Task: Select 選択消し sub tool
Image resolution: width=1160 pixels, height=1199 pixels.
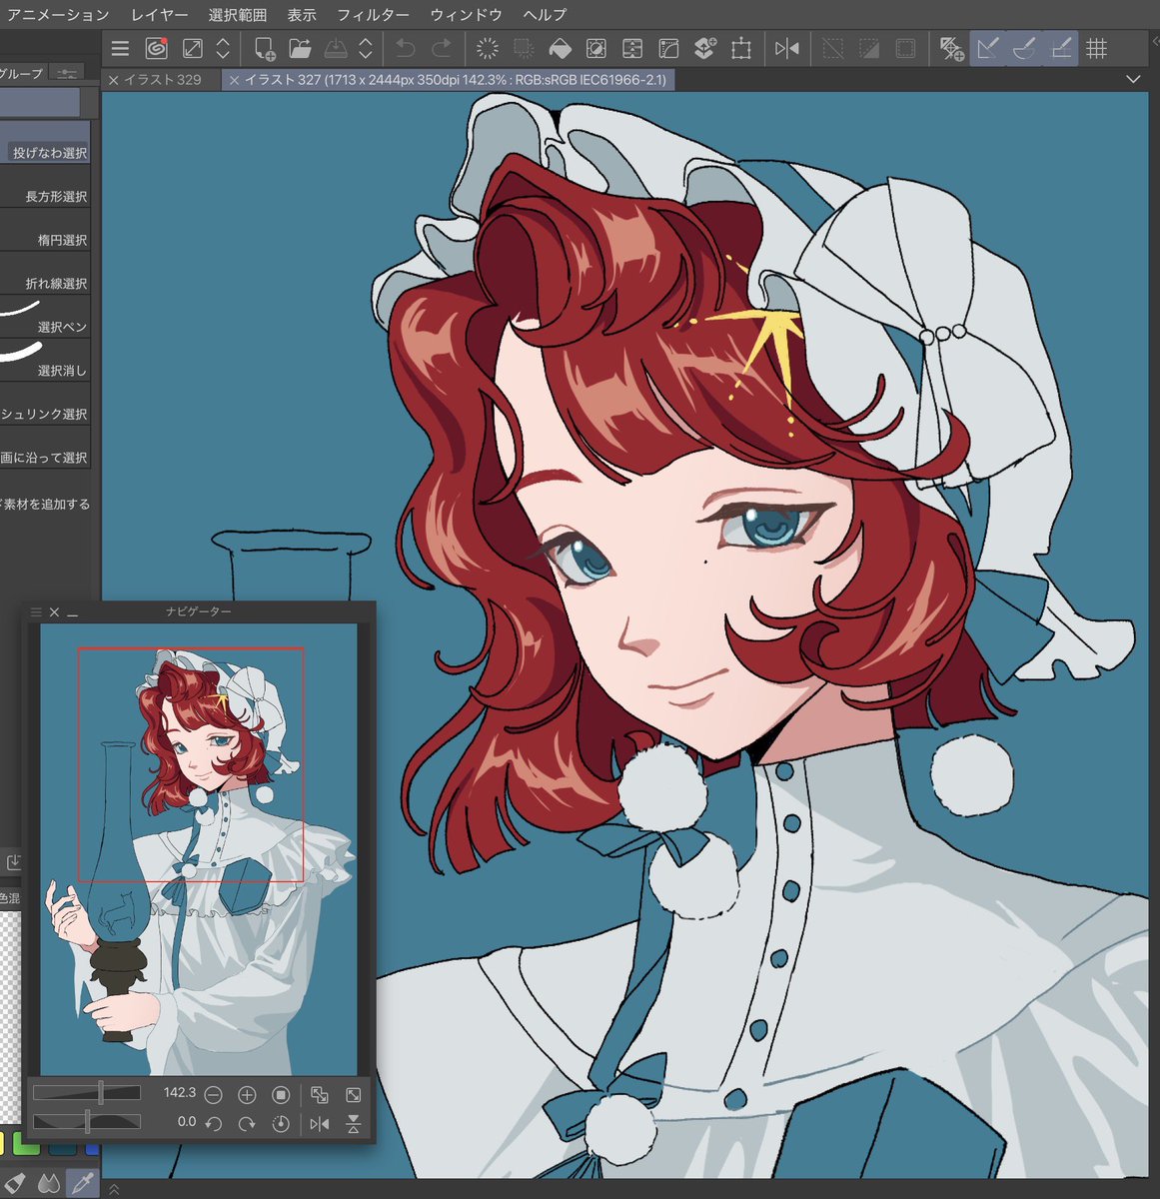Action: tap(45, 360)
